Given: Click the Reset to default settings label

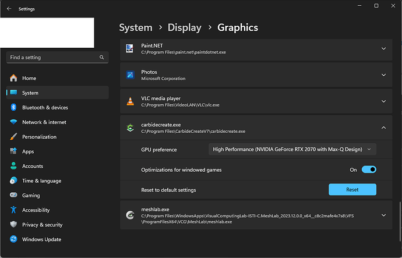Looking at the screenshot, I should point(168,190).
